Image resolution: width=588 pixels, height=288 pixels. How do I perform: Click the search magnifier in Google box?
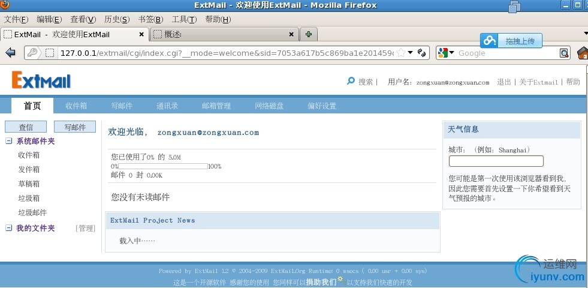[x=564, y=53]
